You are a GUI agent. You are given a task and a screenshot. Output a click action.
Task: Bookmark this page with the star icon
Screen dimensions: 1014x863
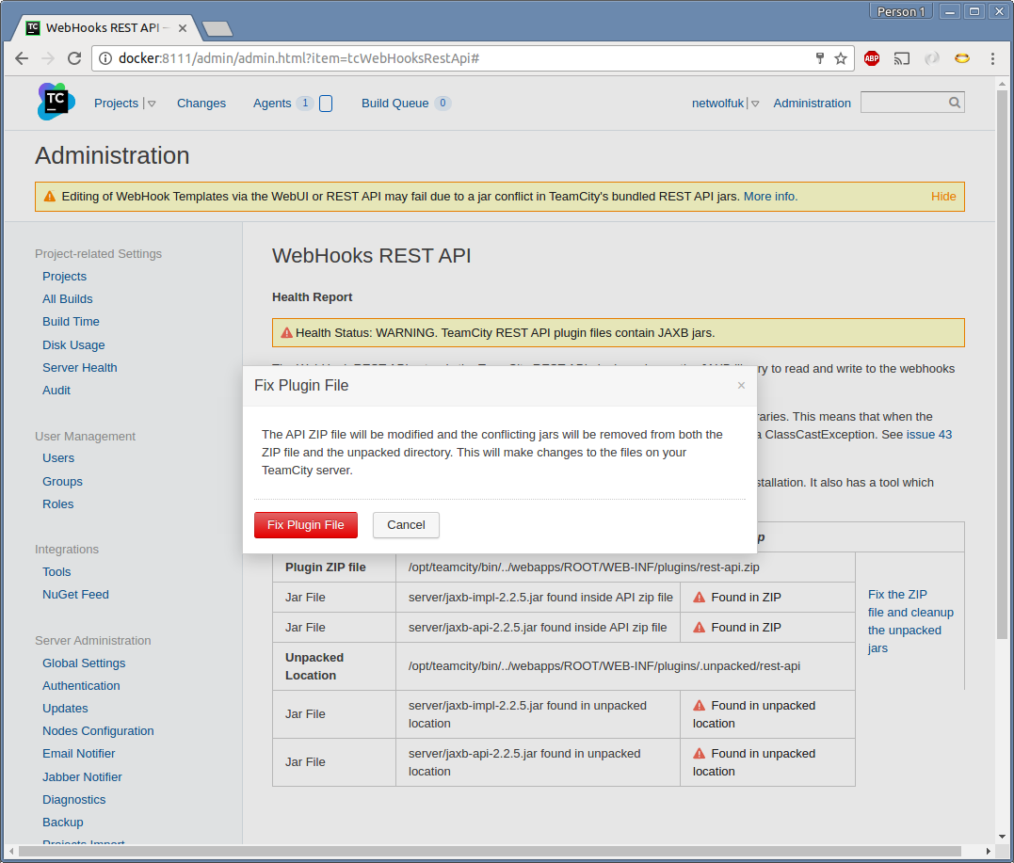tap(840, 58)
